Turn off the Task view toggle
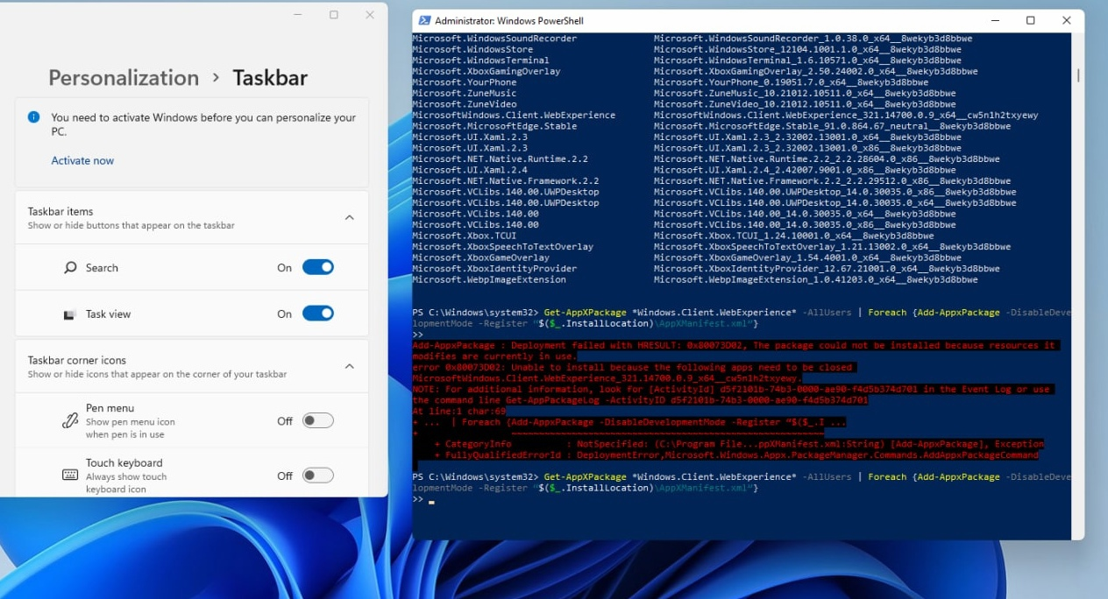 point(318,314)
